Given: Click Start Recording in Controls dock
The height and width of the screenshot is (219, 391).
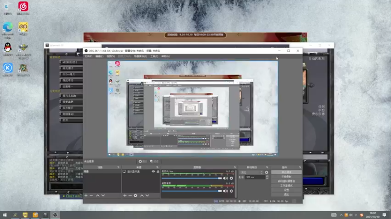Looking at the screenshot, I should (x=286, y=177).
